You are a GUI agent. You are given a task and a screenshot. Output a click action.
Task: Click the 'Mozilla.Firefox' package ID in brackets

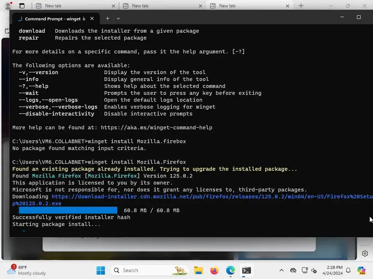[112, 176]
